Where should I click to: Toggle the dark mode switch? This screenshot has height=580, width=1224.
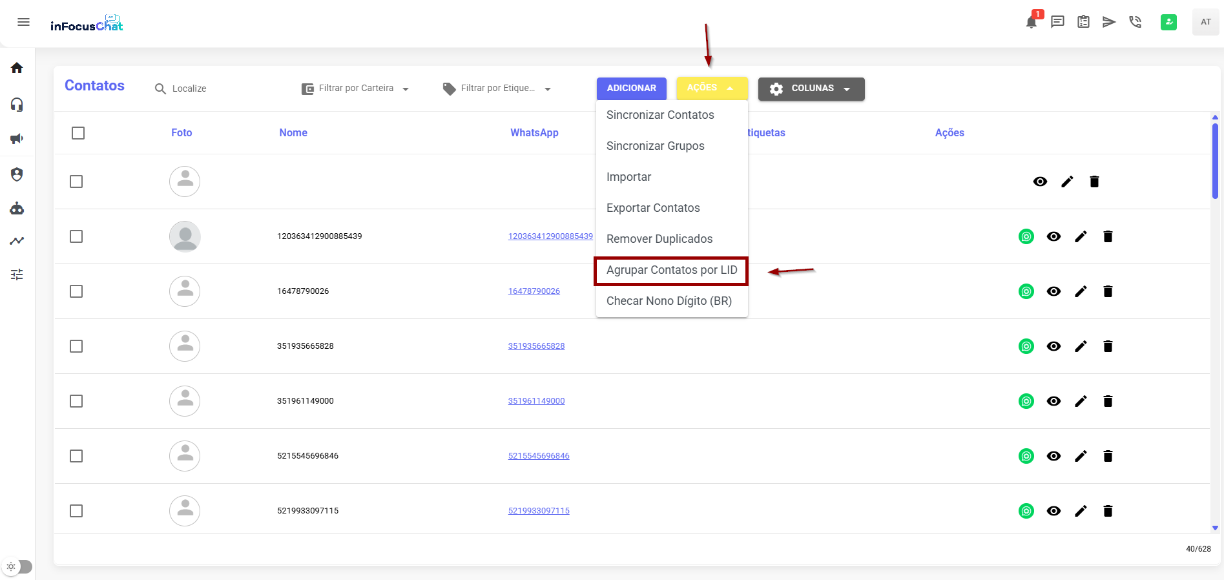[x=18, y=566]
